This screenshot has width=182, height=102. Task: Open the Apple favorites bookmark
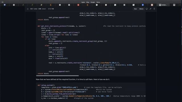[x=83, y=2]
